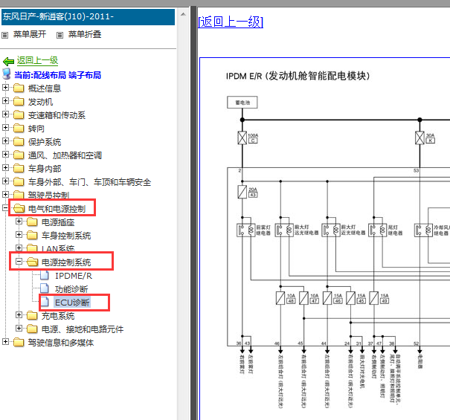Click the ECU诊断 document icon
The height and width of the screenshot is (420, 450).
[45, 302]
